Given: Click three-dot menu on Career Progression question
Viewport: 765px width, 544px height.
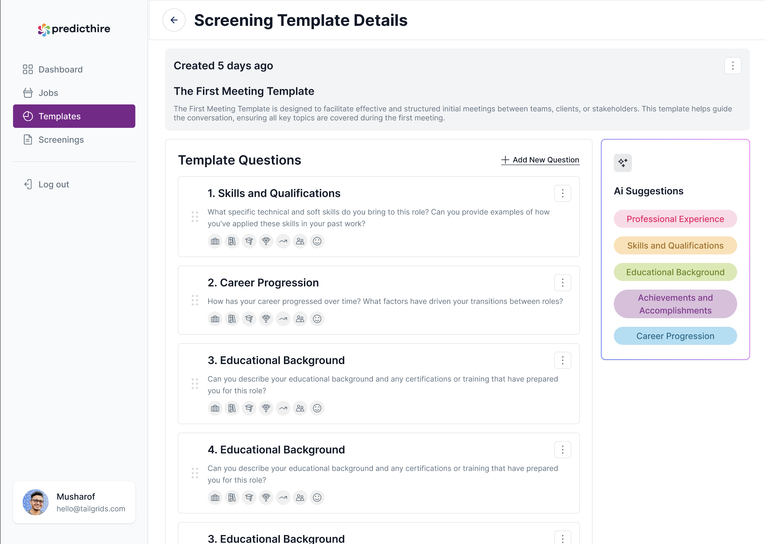Looking at the screenshot, I should [x=563, y=283].
